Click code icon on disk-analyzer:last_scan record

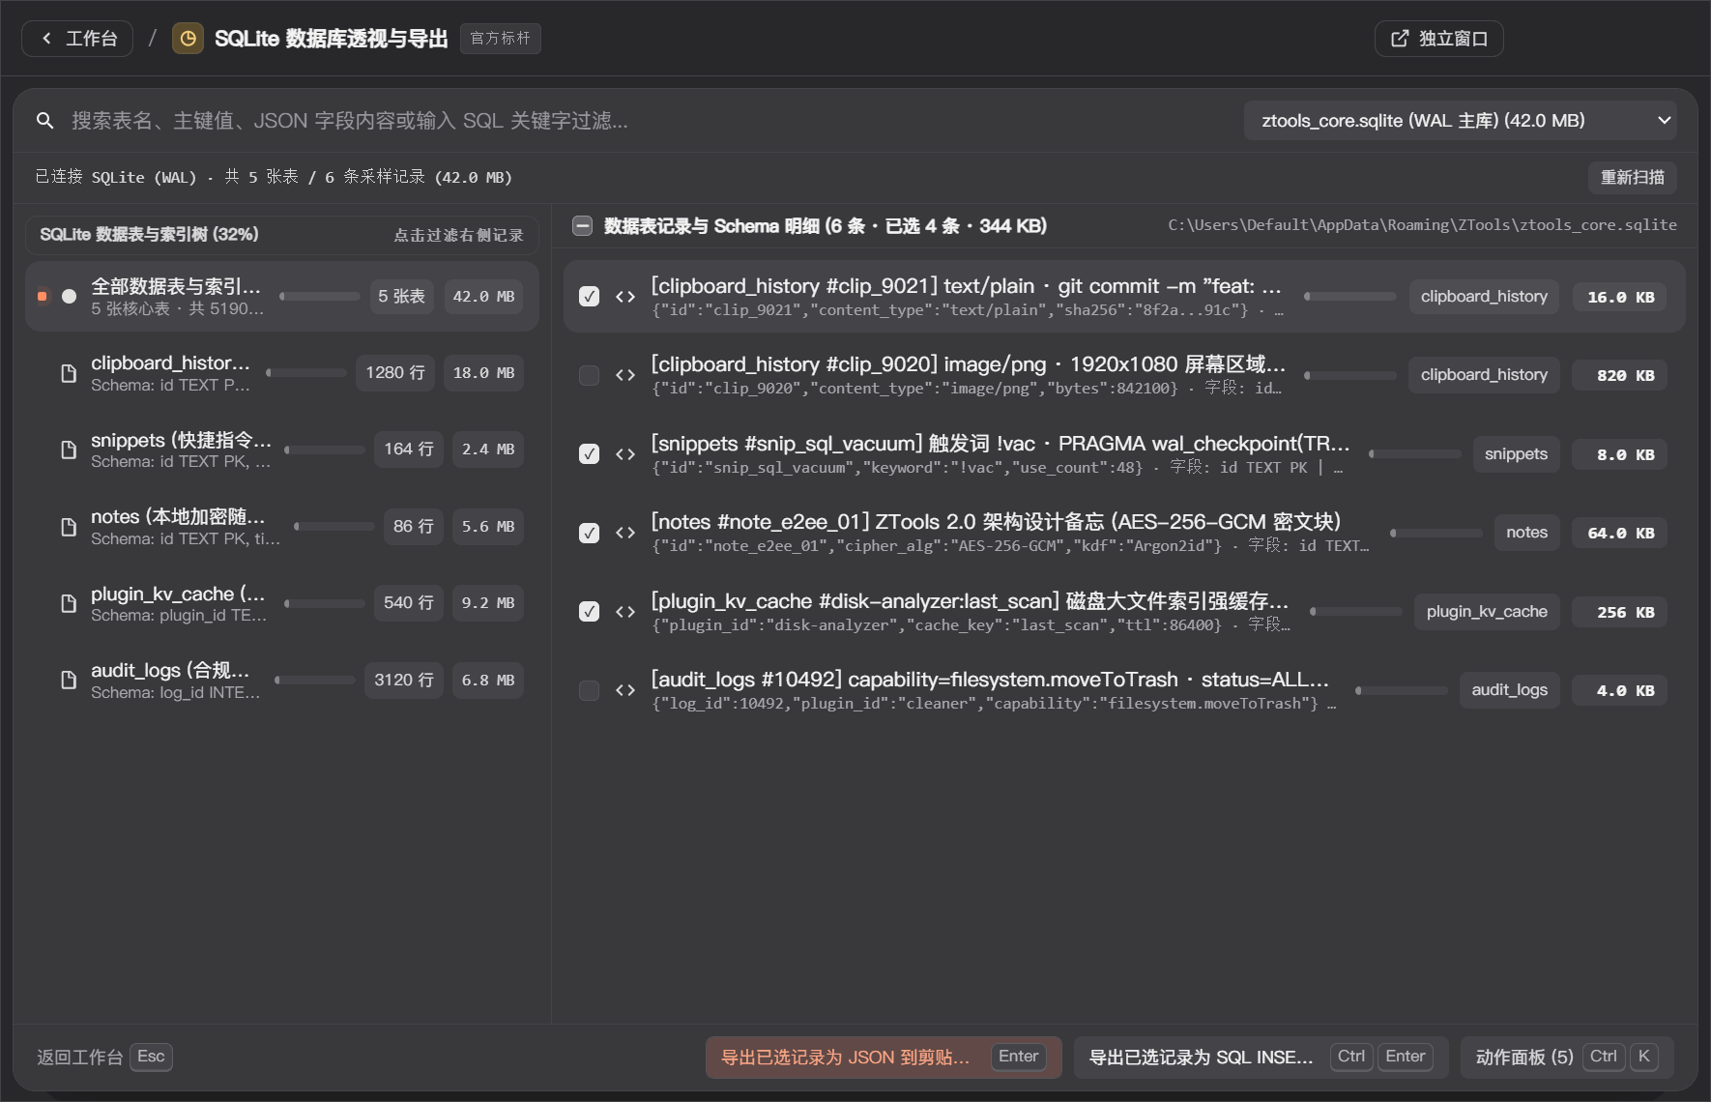pyautogui.click(x=625, y=612)
